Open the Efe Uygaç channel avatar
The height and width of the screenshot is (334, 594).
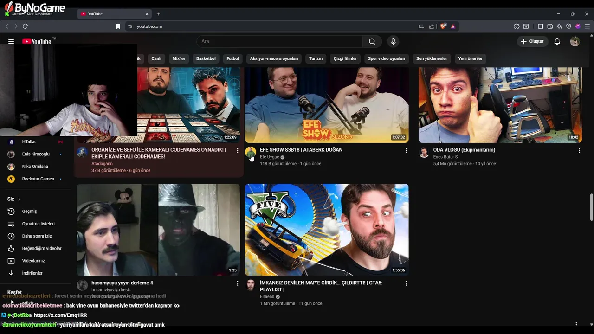[x=251, y=152]
